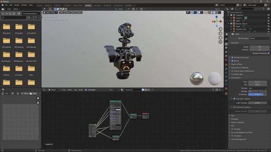271x152 pixels.
Task: Open the Window menu
Action: (x=24, y=5)
